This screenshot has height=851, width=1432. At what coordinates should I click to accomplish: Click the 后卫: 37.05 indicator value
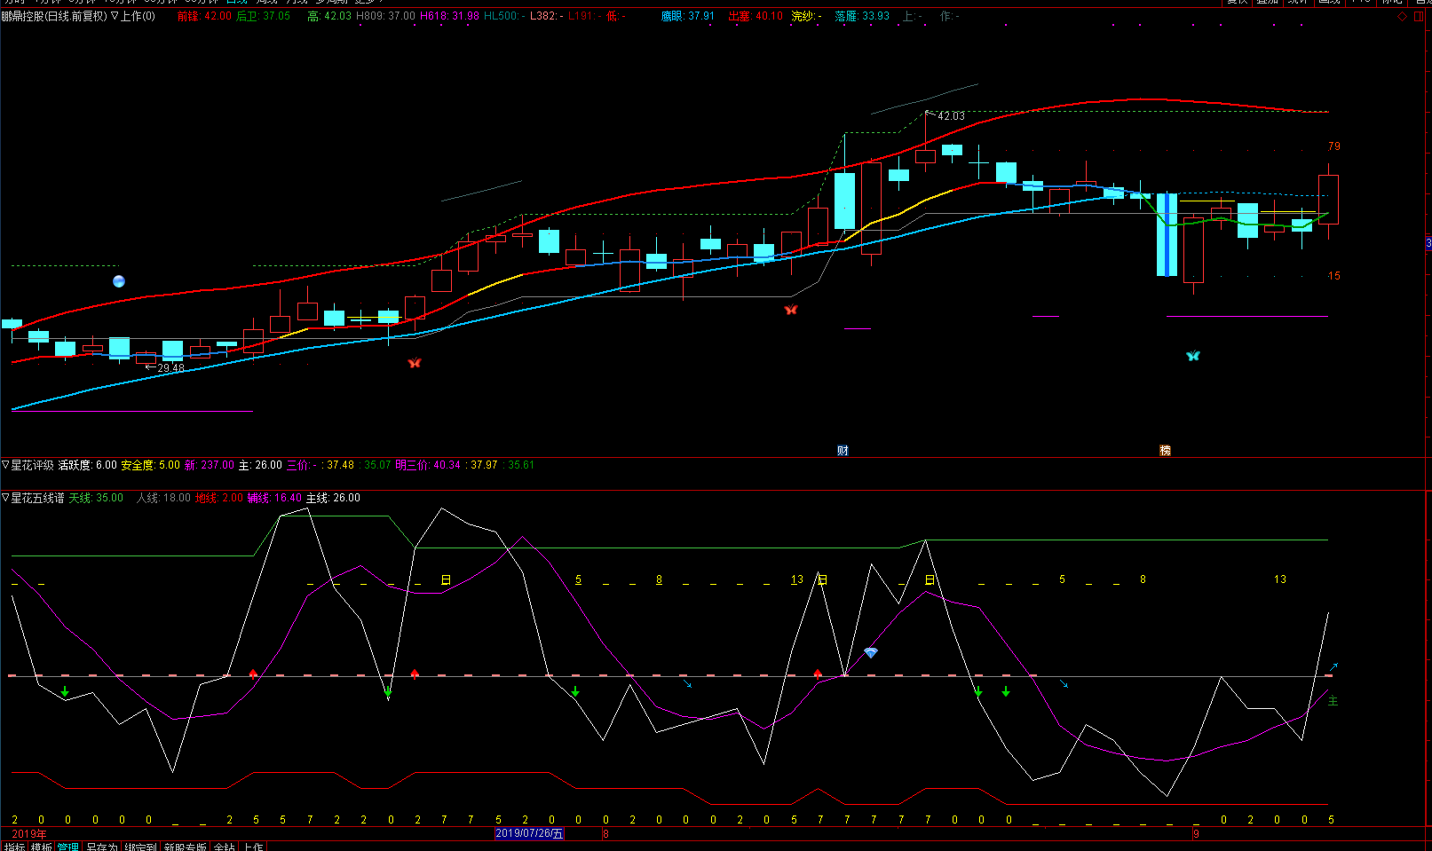263,16
